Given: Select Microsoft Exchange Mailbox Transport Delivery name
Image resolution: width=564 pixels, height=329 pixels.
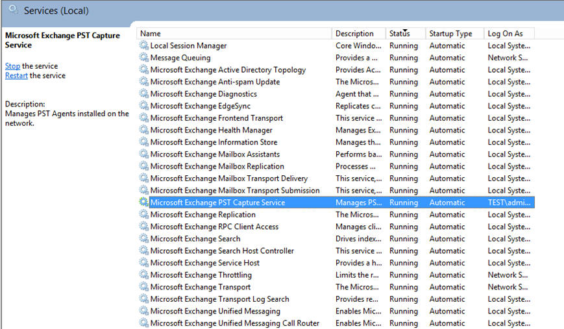Looking at the screenshot, I should [x=229, y=178].
